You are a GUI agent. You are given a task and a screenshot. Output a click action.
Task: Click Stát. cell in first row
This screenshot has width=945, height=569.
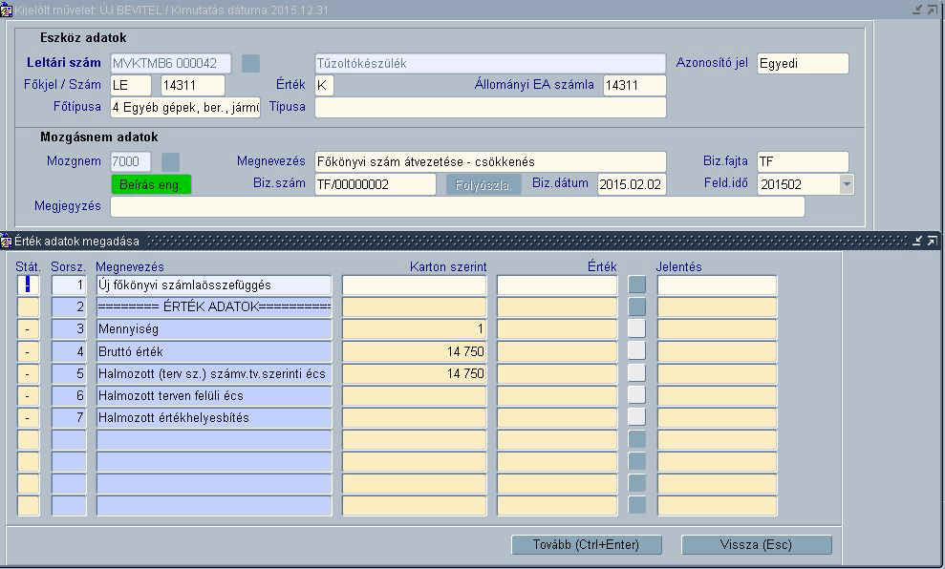28,284
